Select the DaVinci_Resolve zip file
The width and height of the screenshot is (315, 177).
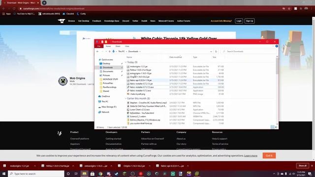pos(175,120)
